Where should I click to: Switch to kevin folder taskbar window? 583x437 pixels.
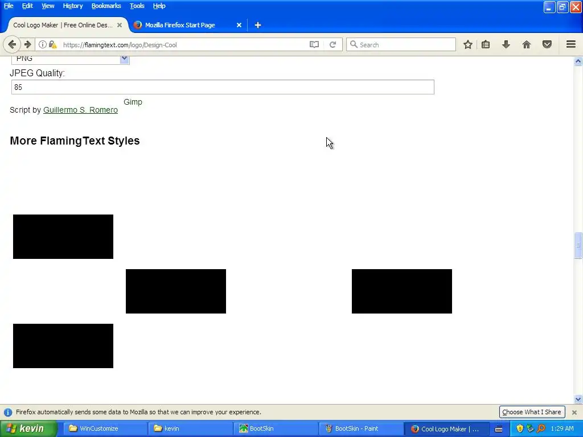tap(190, 428)
